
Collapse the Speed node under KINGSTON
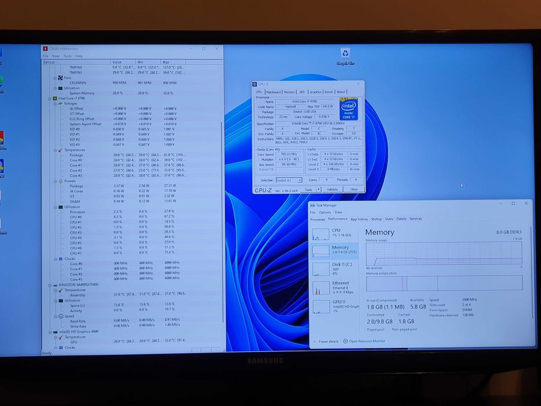(x=56, y=317)
